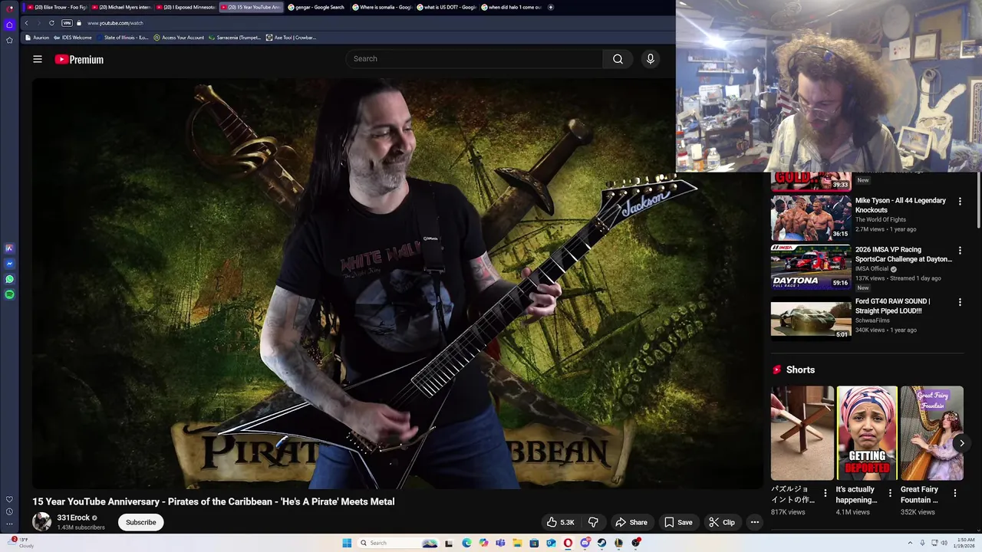
Task: Open the IMSA Official channel link
Action: (x=872, y=269)
